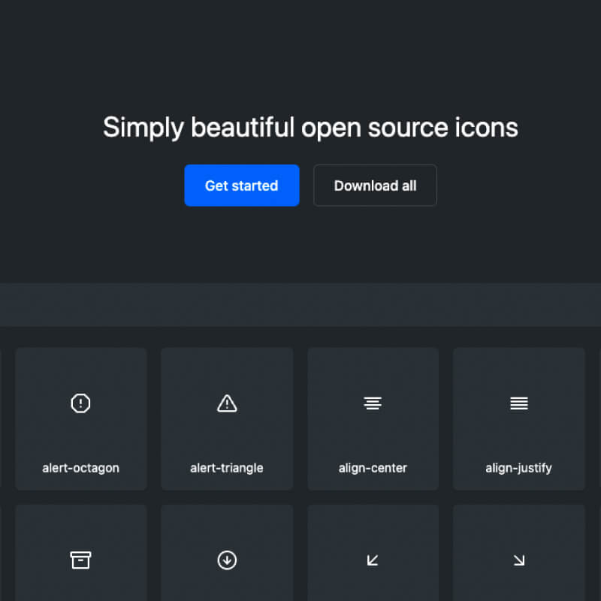Select the alert-octagon icon

pyautogui.click(x=80, y=403)
